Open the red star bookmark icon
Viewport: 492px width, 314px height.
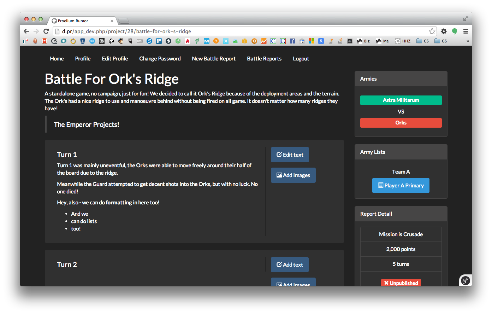coord(45,41)
